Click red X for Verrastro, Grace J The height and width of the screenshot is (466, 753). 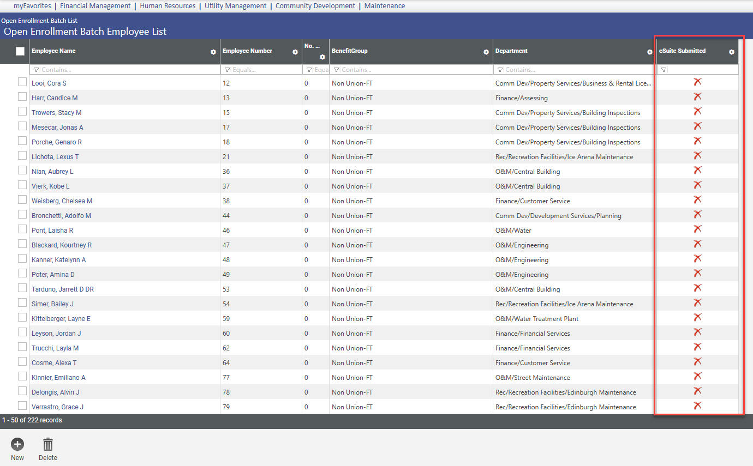tap(697, 406)
